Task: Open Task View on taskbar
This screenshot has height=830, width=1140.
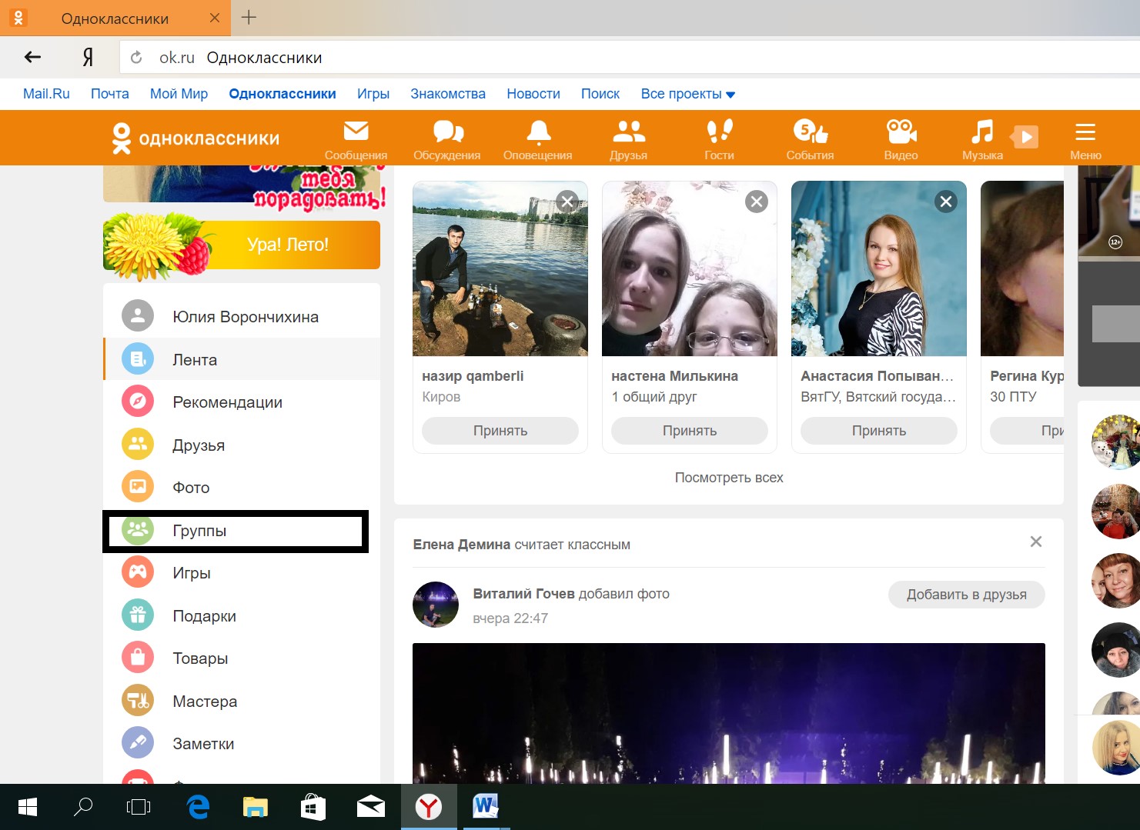Action: (139, 807)
